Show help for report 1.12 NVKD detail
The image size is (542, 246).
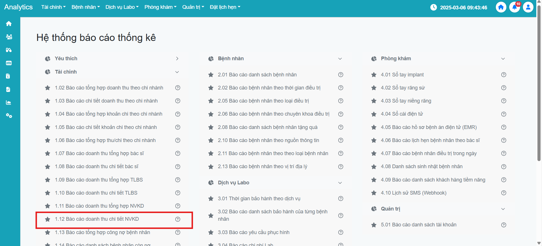coord(178,219)
